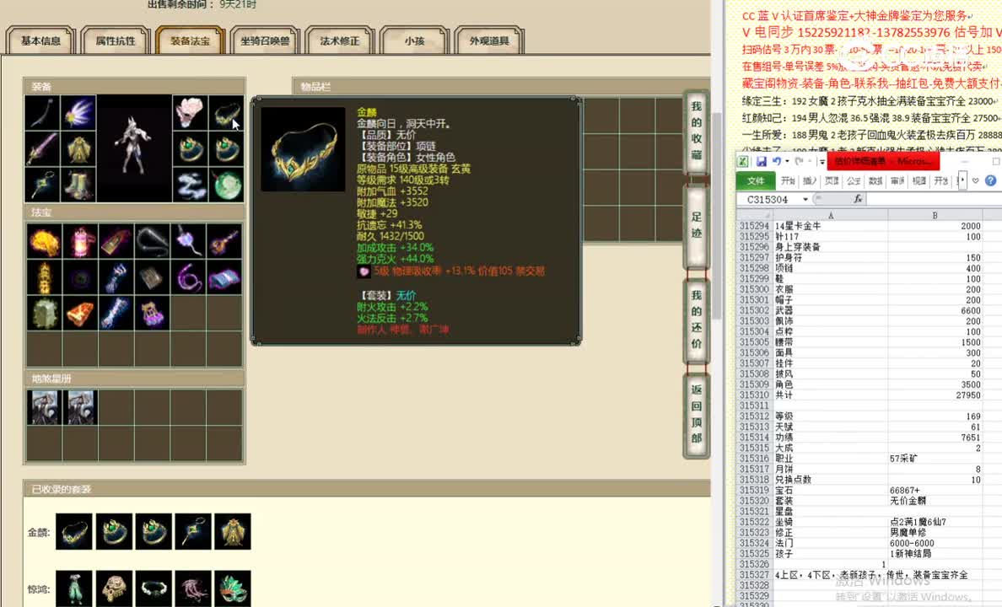
Task: Redo action in Excel toolbar
Action: click(800, 162)
